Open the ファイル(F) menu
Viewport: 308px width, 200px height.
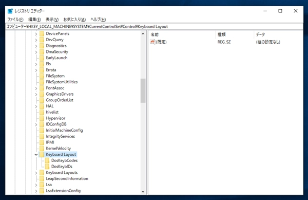[x=15, y=20]
